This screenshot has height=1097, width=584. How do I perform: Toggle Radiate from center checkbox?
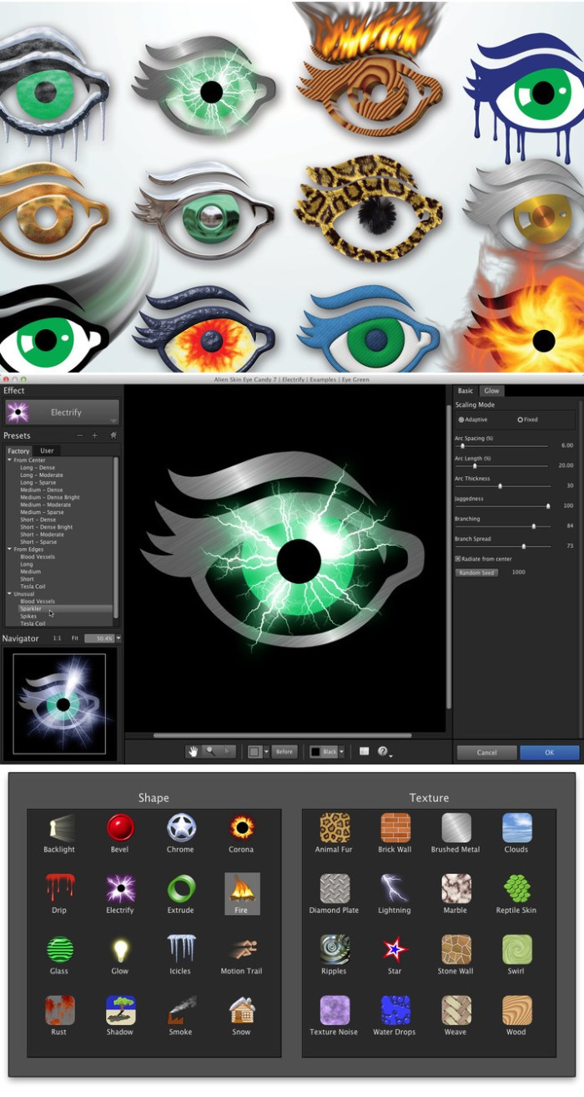[458, 559]
